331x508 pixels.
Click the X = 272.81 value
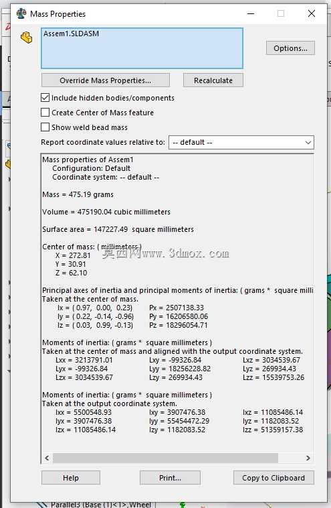(73, 255)
